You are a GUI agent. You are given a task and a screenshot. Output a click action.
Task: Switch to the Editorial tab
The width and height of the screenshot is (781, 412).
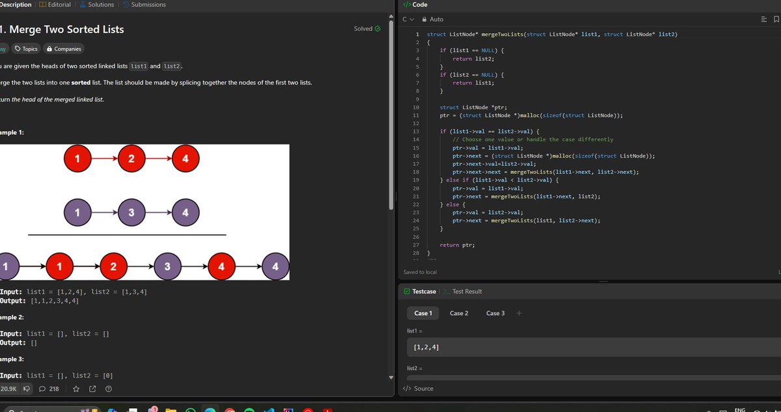pyautogui.click(x=55, y=5)
